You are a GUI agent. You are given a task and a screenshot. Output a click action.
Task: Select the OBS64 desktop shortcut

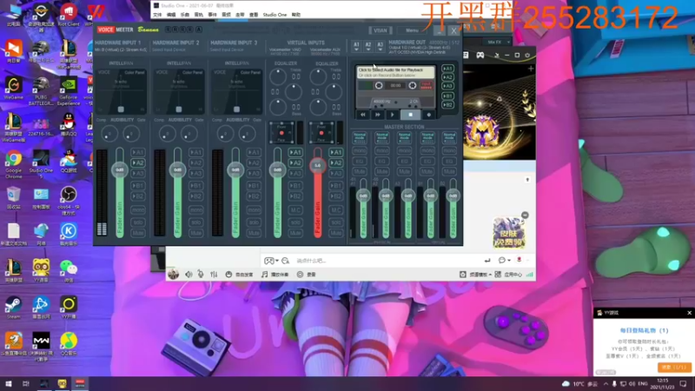(69, 199)
